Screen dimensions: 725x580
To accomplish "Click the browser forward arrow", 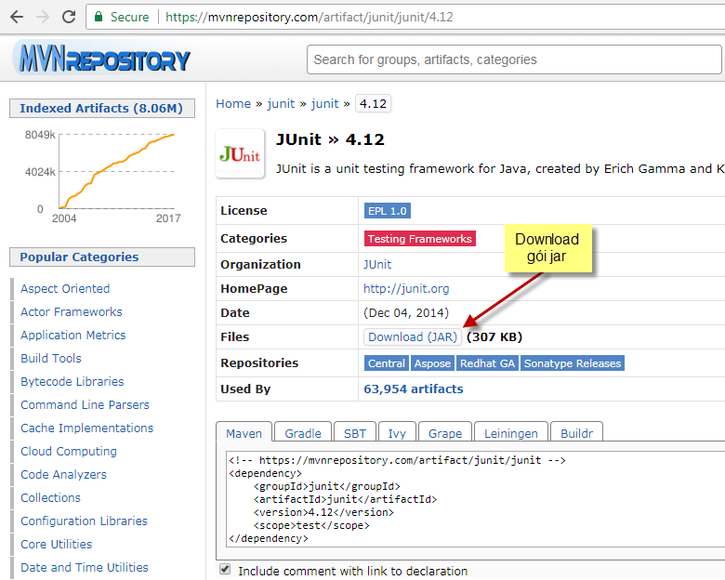I will tap(43, 17).
